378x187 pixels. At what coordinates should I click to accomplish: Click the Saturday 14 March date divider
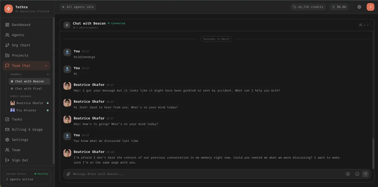pos(216,39)
